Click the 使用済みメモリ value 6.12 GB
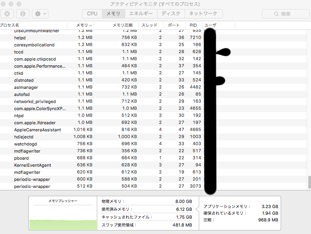The image size is (311, 234). (x=184, y=209)
